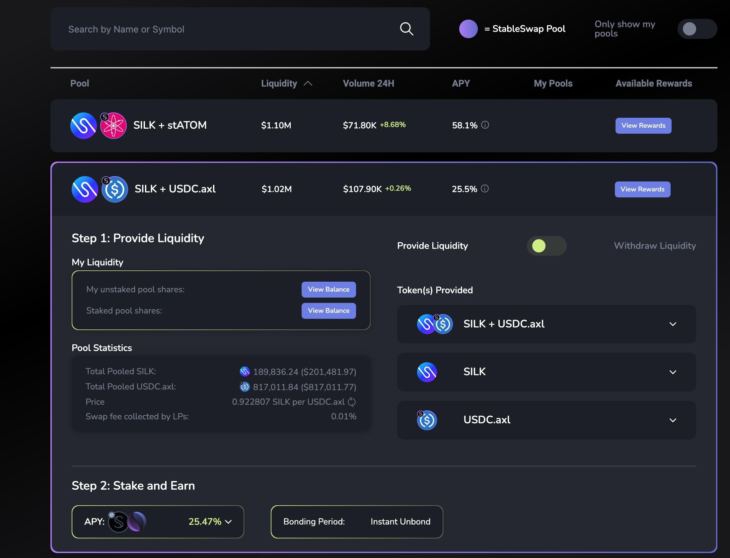Viewport: 730px width, 558px height.
Task: Click the info icon beside 25.5% APY
Action: pyautogui.click(x=484, y=189)
